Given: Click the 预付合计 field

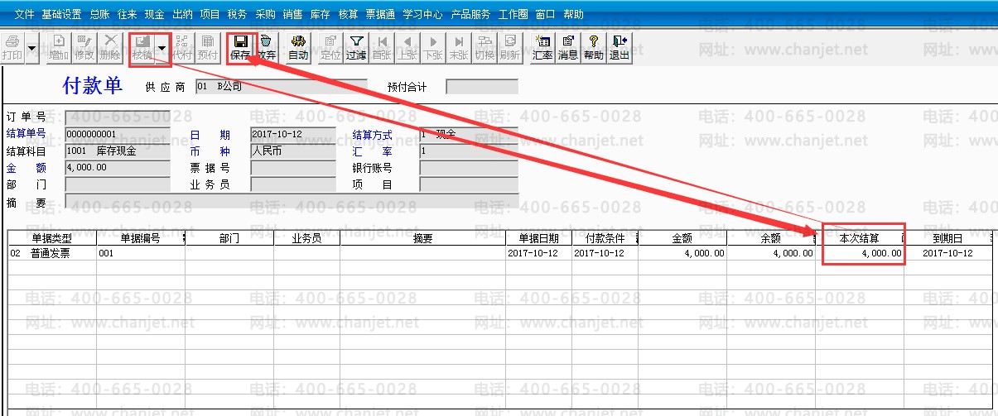Looking at the screenshot, I should (482, 86).
